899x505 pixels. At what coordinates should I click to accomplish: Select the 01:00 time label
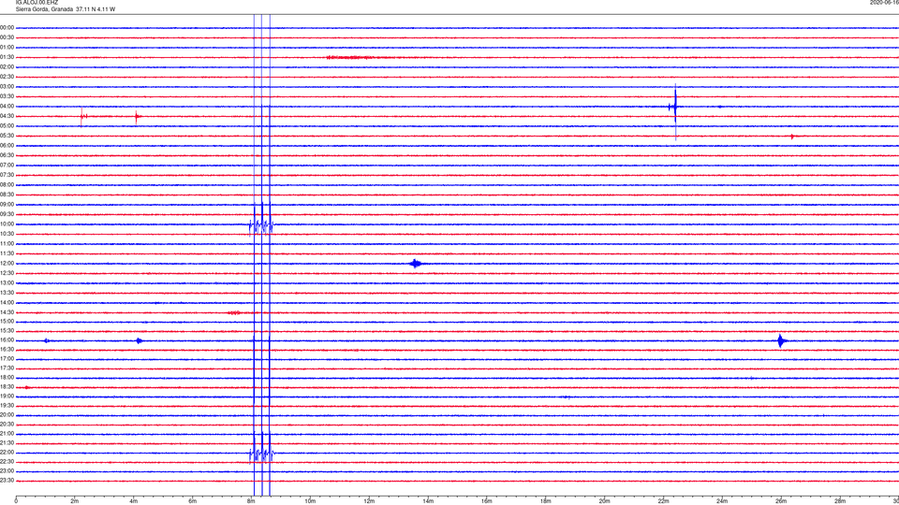(7, 48)
